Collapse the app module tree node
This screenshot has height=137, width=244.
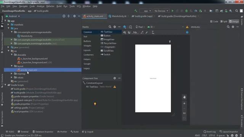pos(6,21)
